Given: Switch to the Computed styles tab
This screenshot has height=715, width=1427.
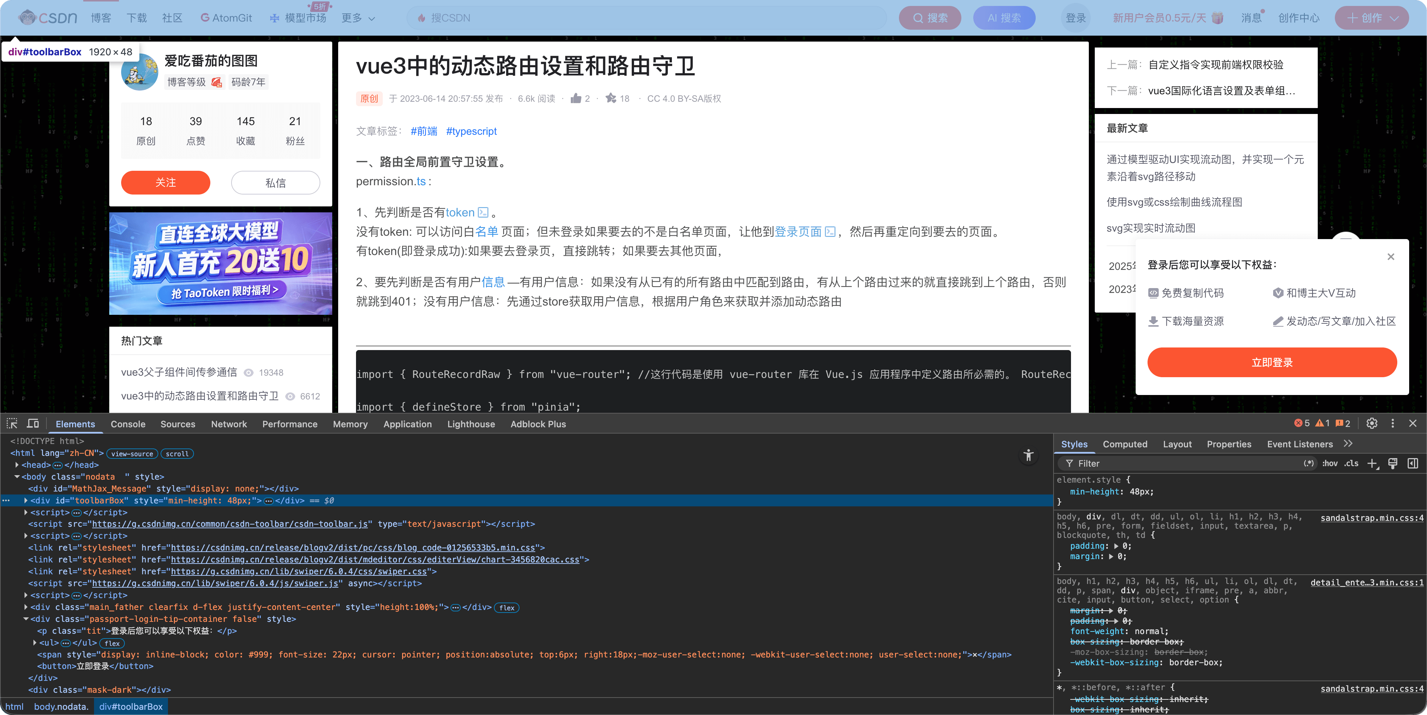Looking at the screenshot, I should pos(1125,444).
